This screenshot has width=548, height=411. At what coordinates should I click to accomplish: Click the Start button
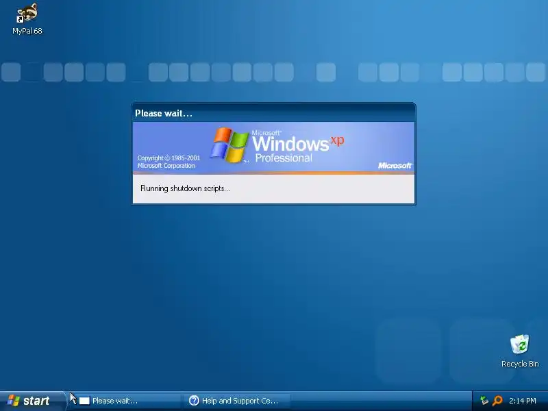click(x=32, y=401)
